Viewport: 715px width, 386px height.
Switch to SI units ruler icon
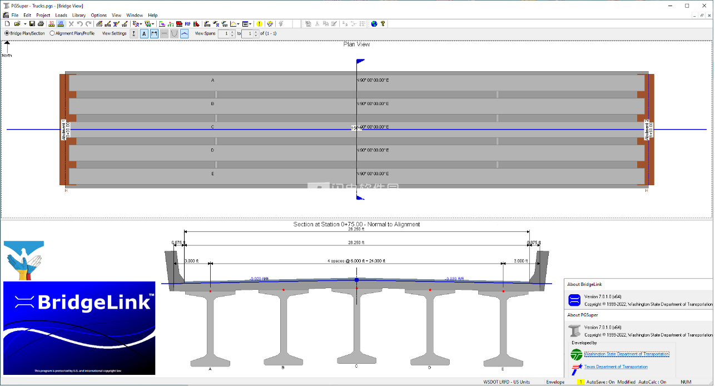52,24
